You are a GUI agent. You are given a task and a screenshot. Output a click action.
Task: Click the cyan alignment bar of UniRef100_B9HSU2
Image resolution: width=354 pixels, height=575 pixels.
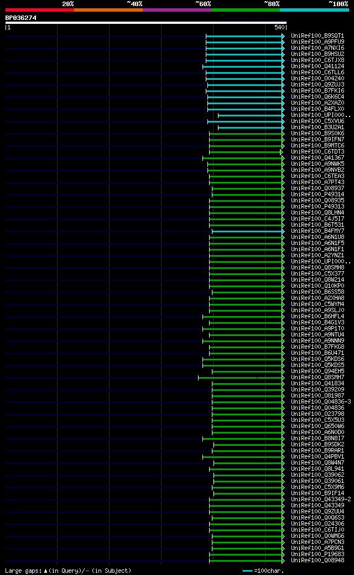click(x=244, y=54)
